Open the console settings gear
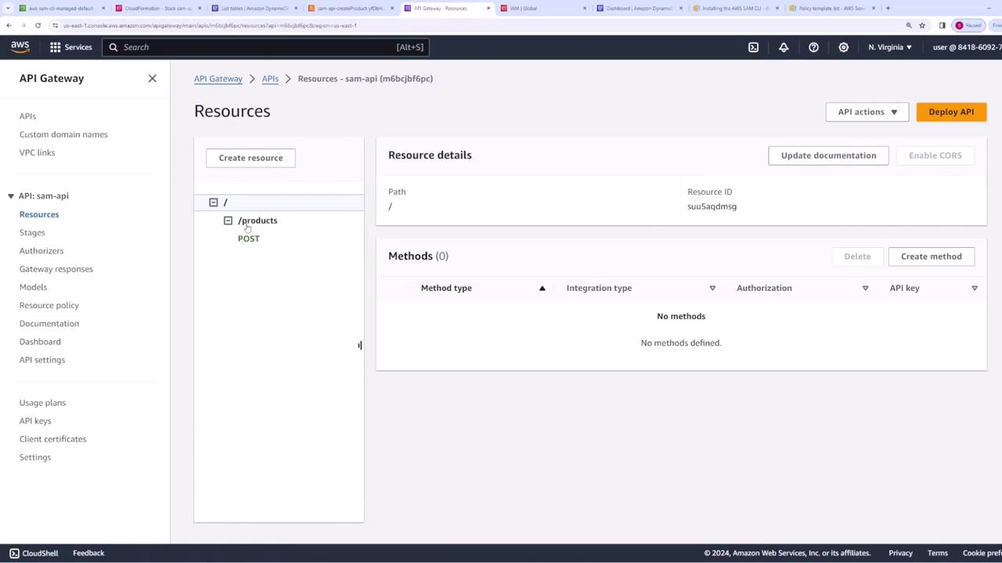This screenshot has height=563, width=1002. point(843,47)
